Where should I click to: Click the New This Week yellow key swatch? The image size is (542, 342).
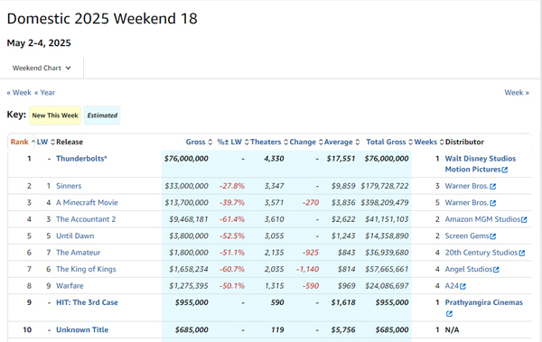55,116
